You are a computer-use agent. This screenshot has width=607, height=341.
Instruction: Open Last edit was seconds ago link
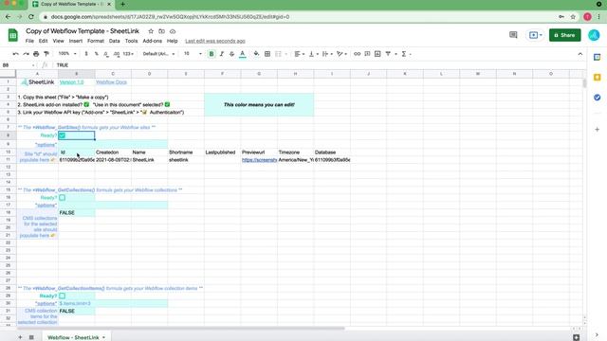click(215, 41)
